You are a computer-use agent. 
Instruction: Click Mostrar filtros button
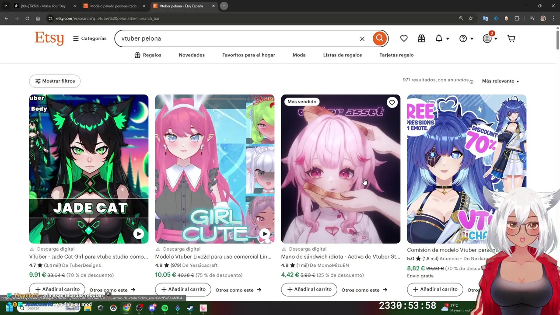point(55,81)
